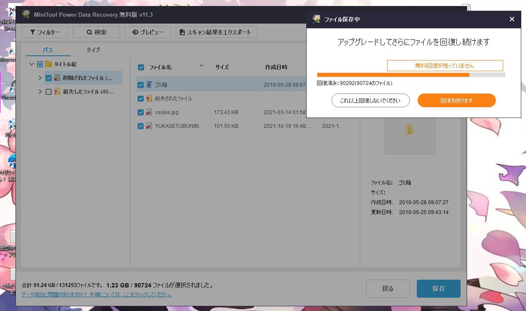Collapse the タイトル絵 tree node

click(31, 64)
